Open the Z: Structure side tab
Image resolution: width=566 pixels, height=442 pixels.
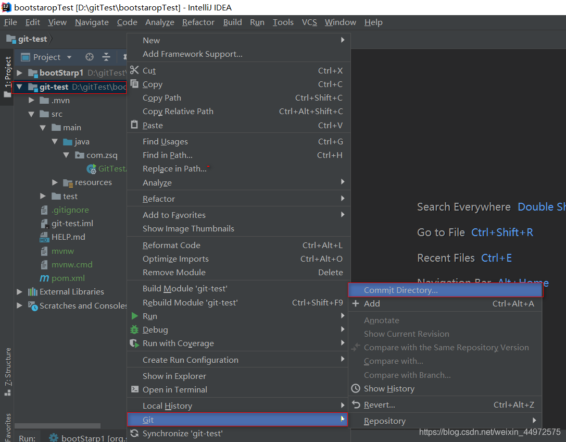pyautogui.click(x=7, y=371)
